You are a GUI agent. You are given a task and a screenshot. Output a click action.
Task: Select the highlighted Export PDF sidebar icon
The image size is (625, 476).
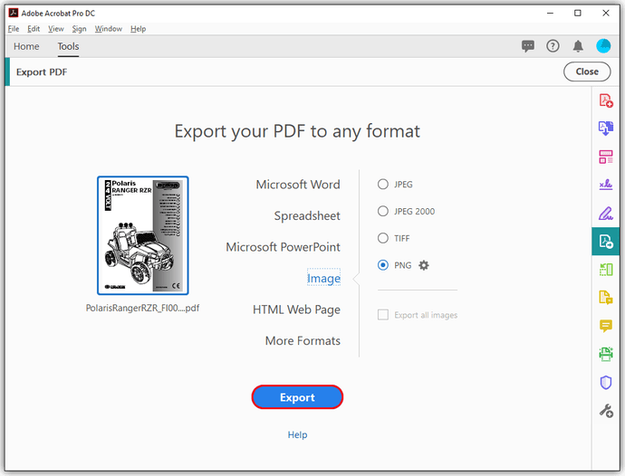coord(606,242)
